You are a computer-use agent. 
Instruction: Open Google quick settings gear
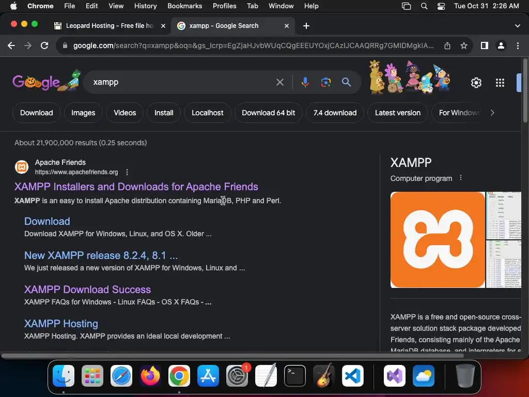476,83
